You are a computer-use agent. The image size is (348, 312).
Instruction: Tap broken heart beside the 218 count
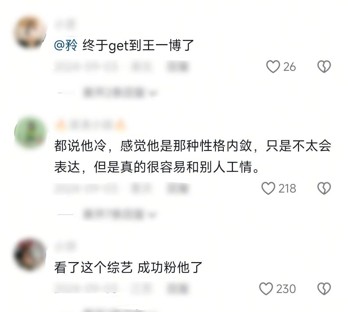tap(324, 189)
